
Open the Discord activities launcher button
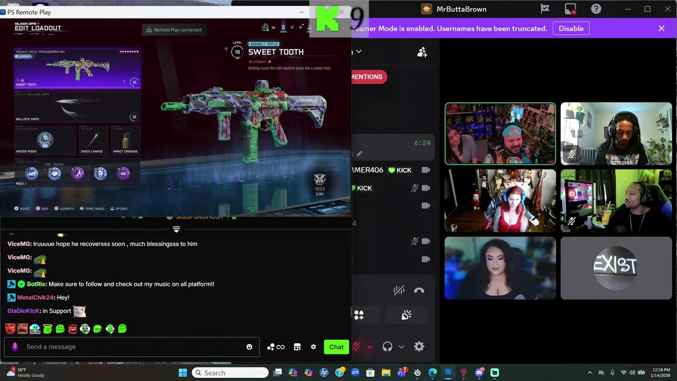359,315
